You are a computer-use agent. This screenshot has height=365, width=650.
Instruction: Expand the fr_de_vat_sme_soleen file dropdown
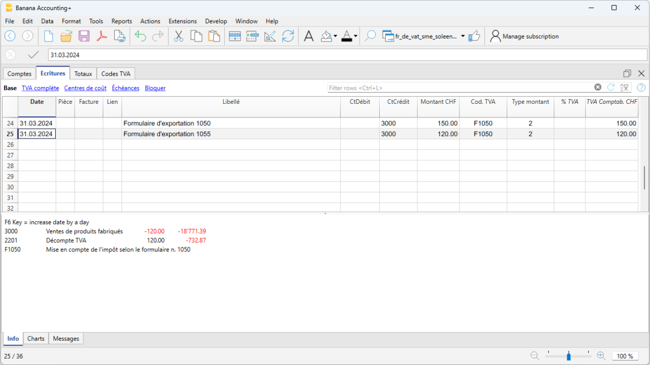click(463, 36)
